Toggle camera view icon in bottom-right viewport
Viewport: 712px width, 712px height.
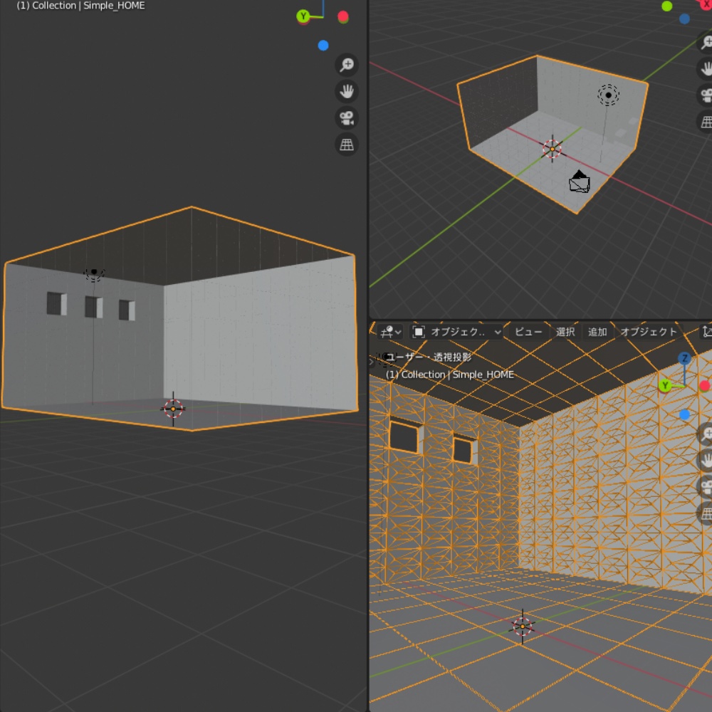[706, 487]
